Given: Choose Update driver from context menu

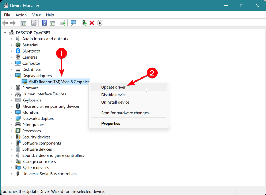Looking at the screenshot, I should tap(113, 87).
